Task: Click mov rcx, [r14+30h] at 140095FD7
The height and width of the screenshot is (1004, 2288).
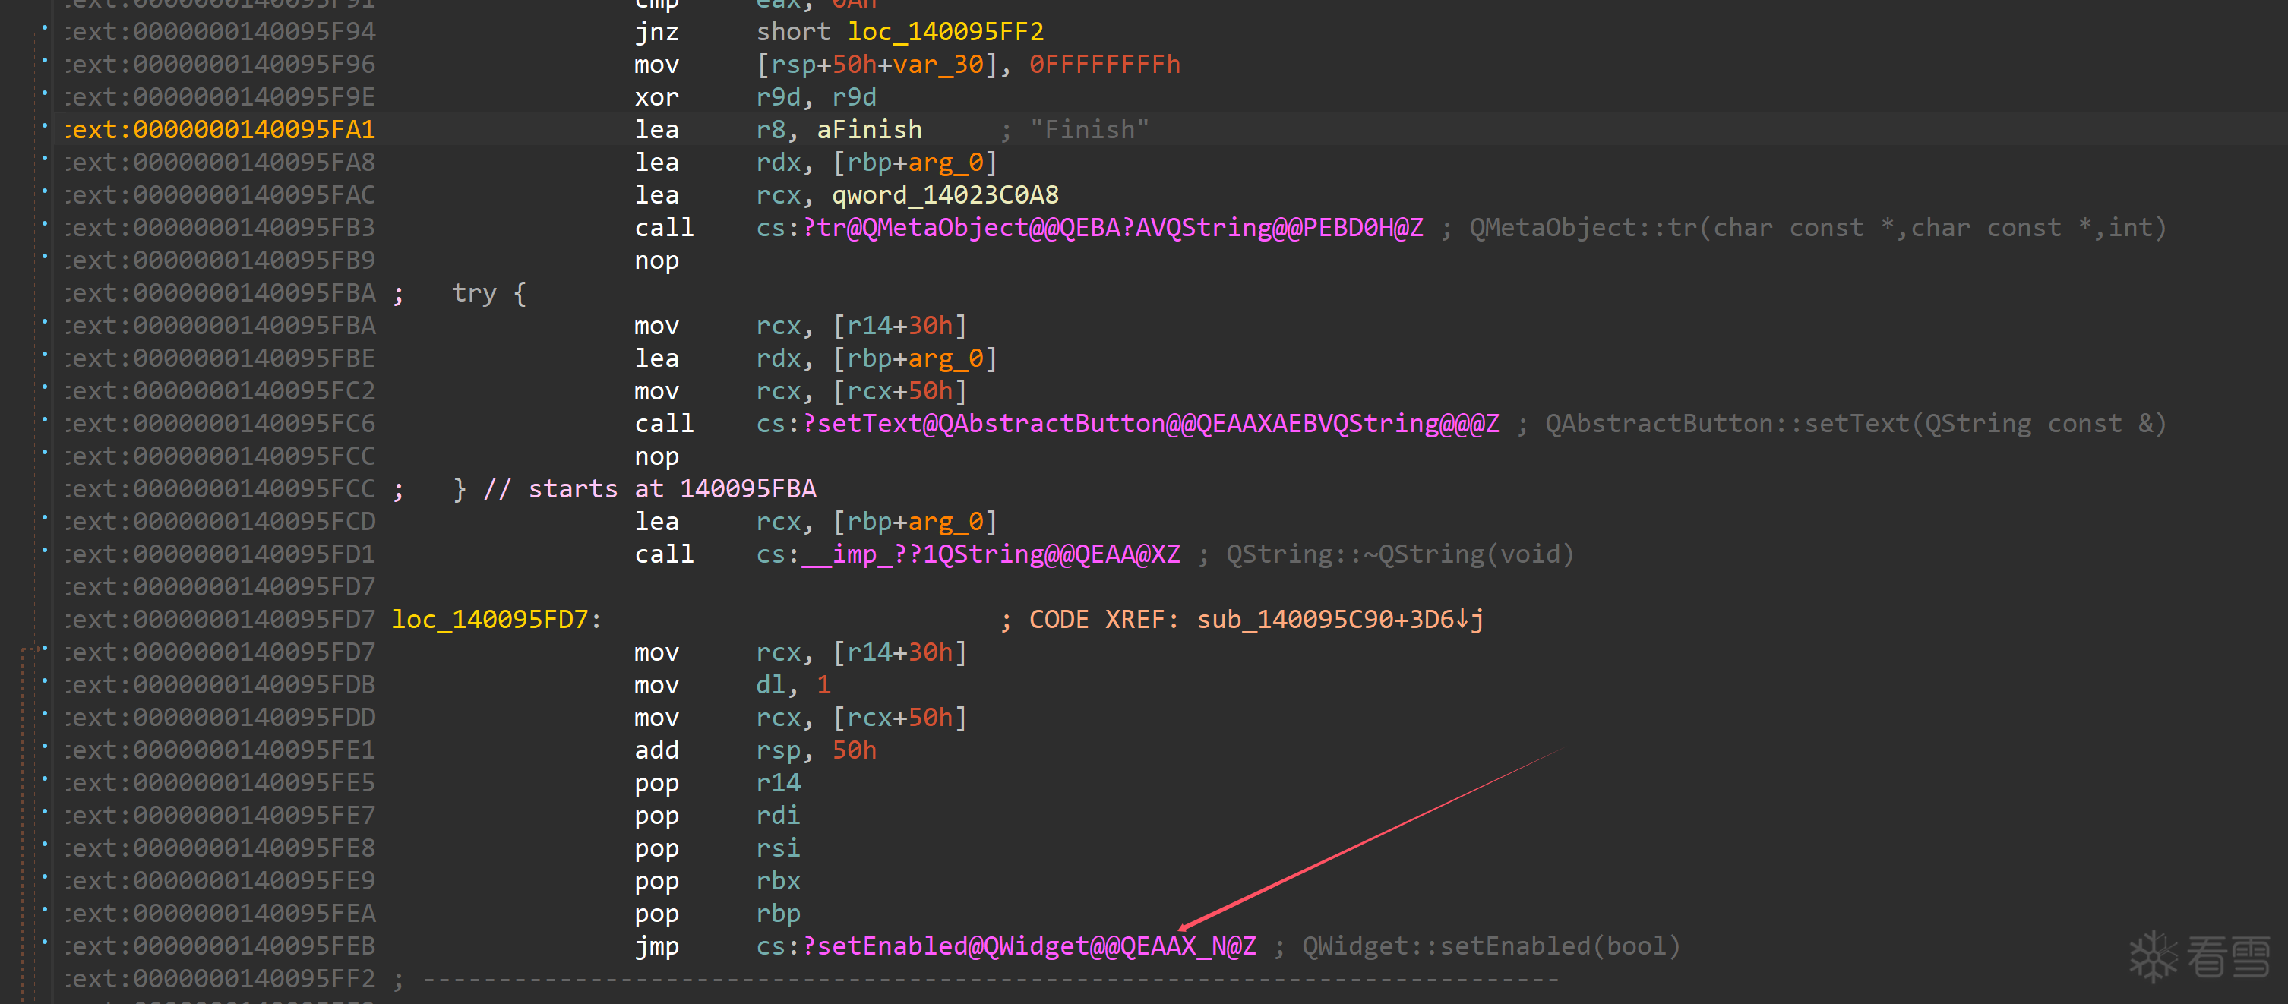Action: (801, 652)
